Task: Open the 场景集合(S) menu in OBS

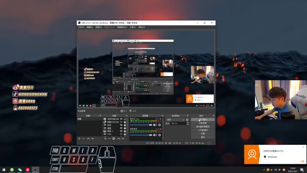Action: pos(122,27)
